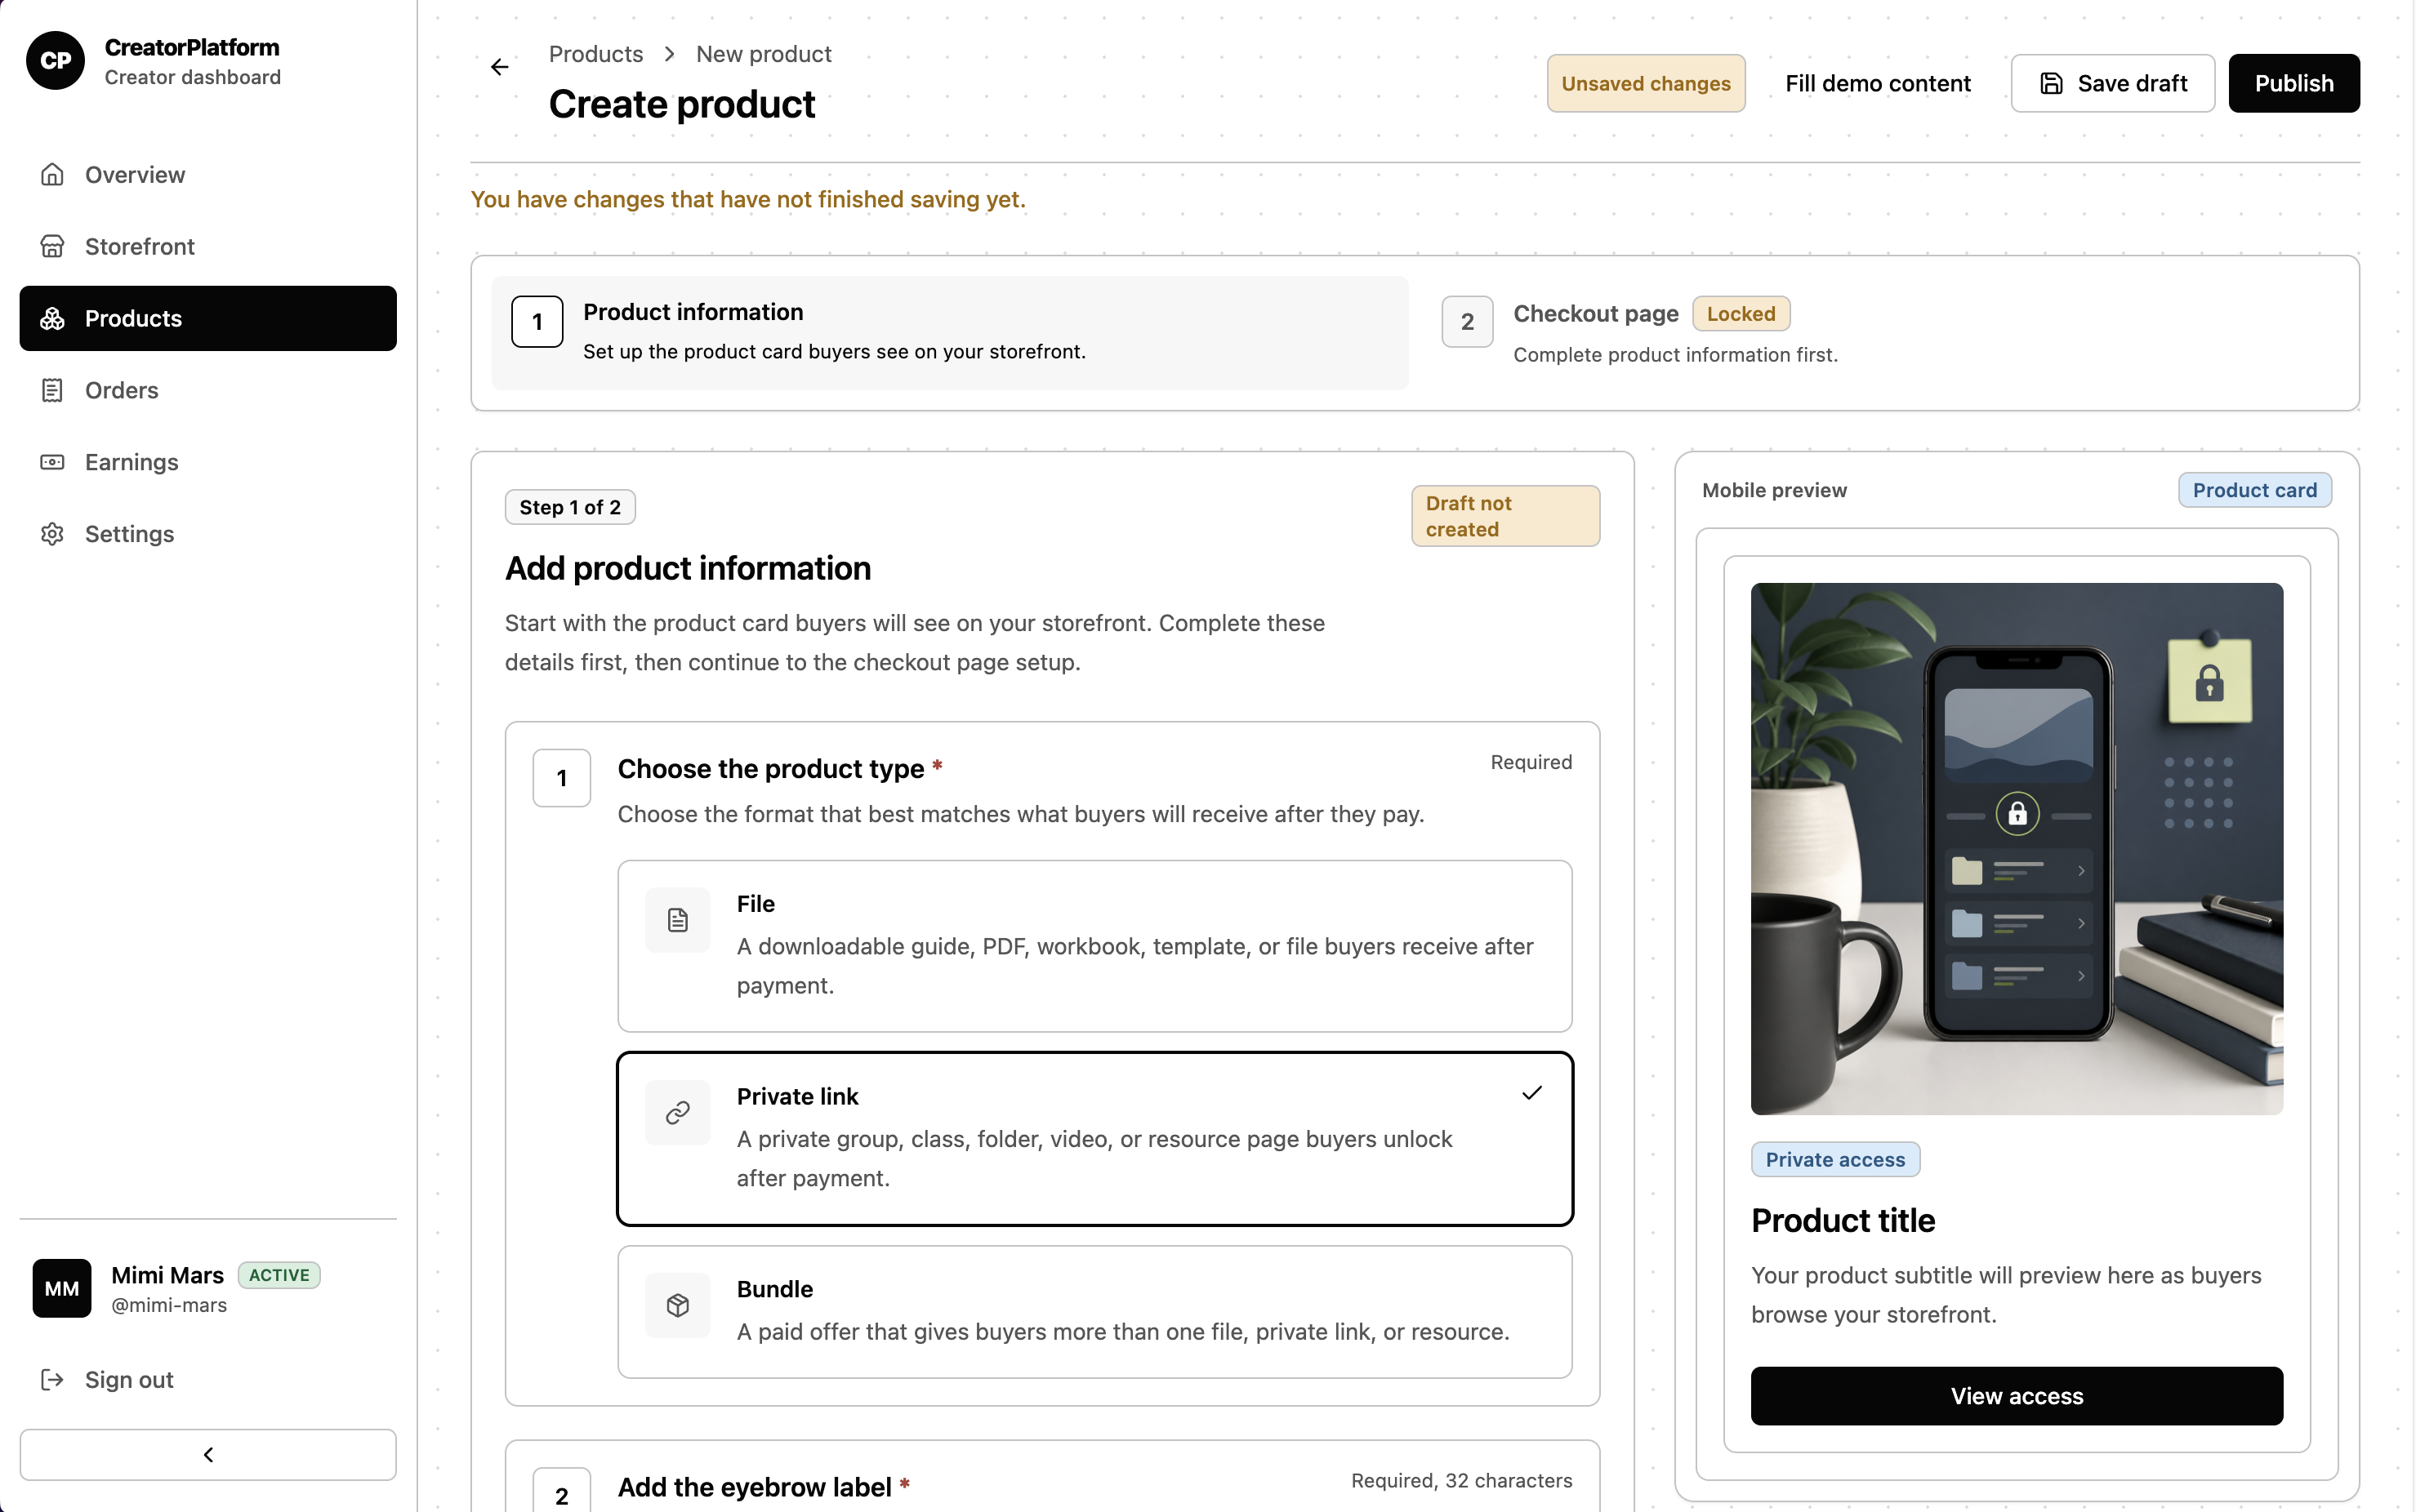Click the Mobile preview label
2416x1512 pixels.
[x=1774, y=490]
